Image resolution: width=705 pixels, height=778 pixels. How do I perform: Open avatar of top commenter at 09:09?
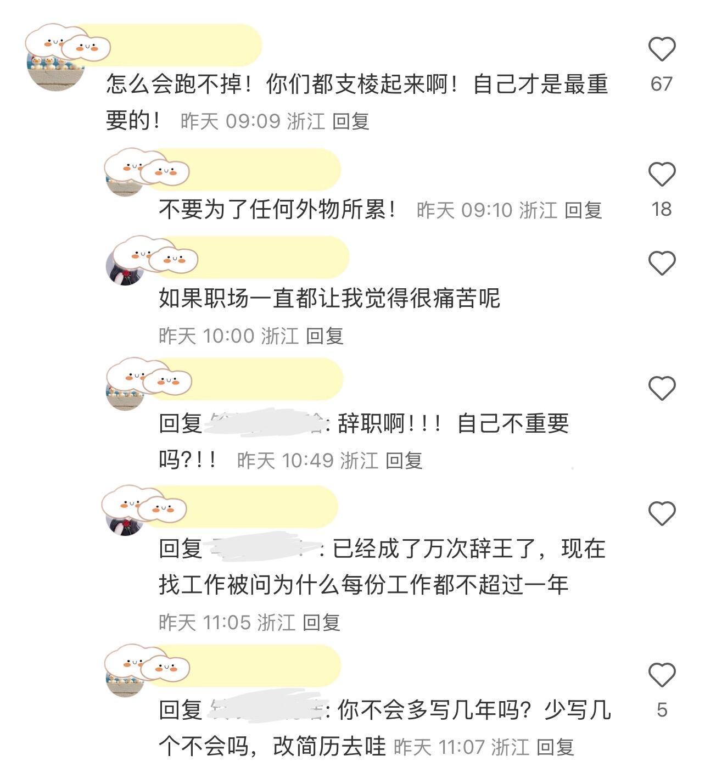click(x=55, y=61)
